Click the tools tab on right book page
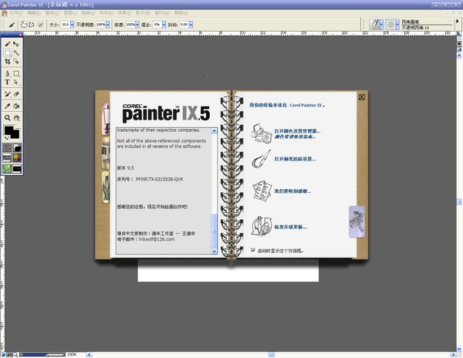The image size is (463, 358). pos(357,221)
